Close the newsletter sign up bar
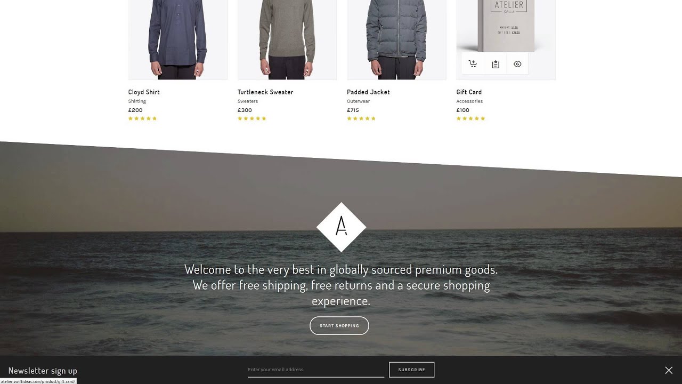This screenshot has width=682, height=384. [x=669, y=370]
